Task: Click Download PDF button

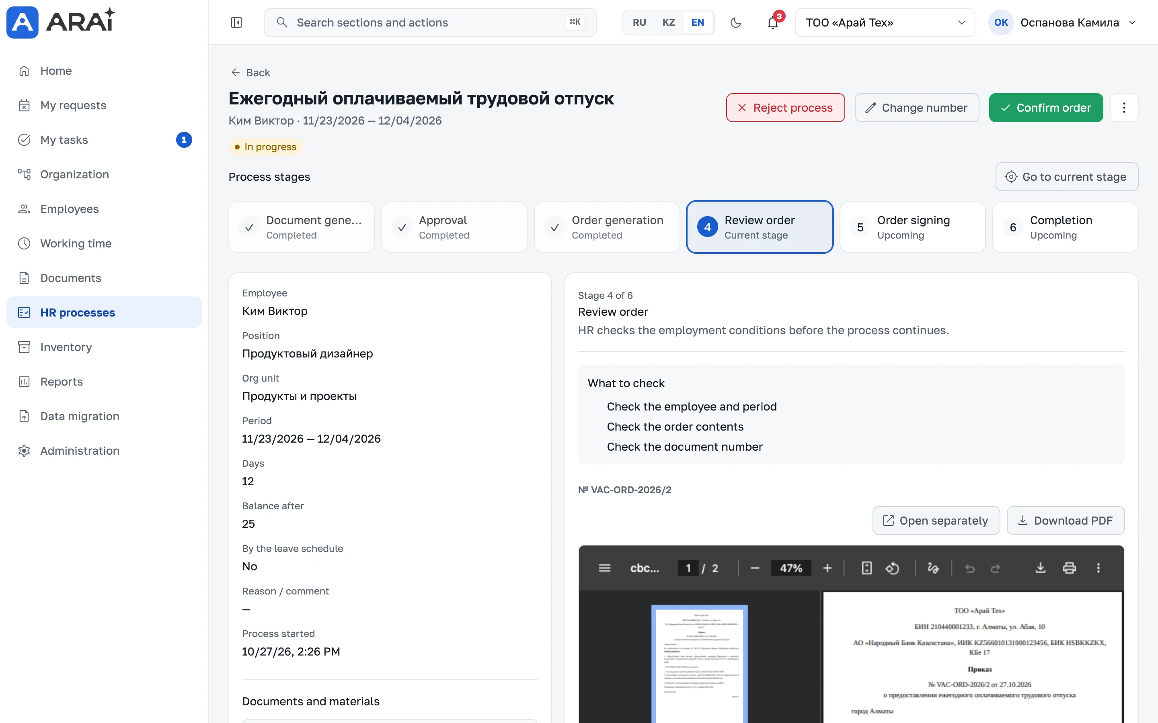Action: coord(1066,520)
